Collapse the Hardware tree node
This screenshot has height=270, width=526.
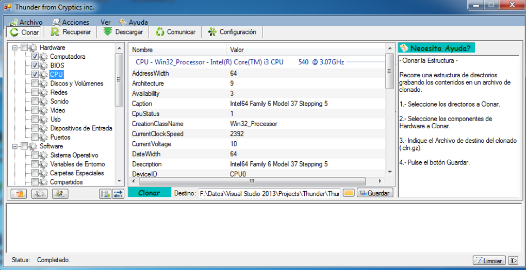(14, 48)
